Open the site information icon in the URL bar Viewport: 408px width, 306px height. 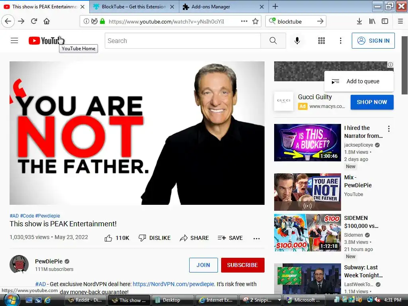click(x=86, y=21)
